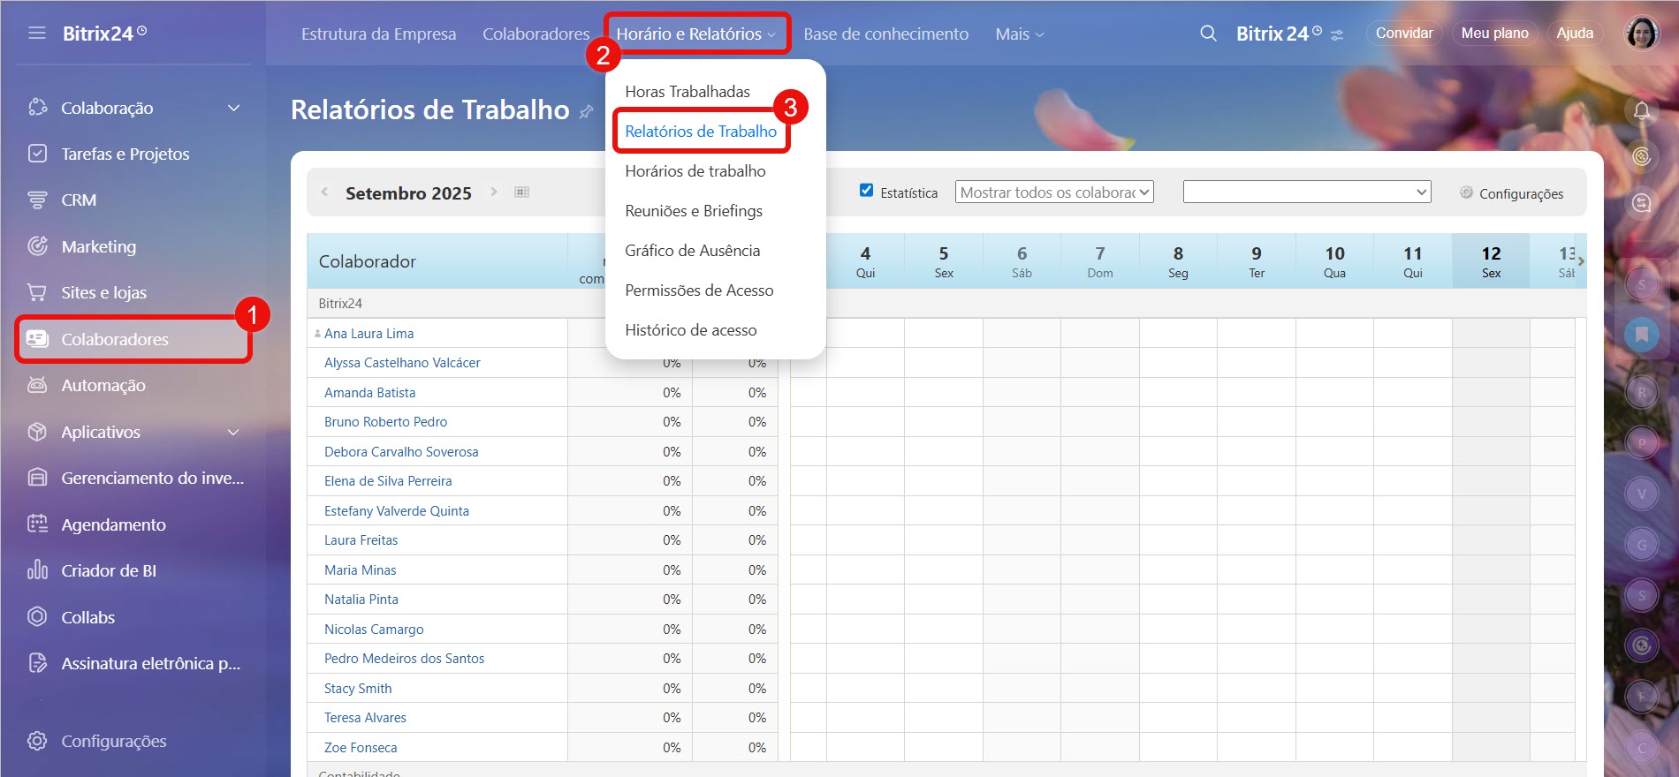Open the CRM sidebar icon
The width and height of the screenshot is (1679, 777).
(x=37, y=200)
